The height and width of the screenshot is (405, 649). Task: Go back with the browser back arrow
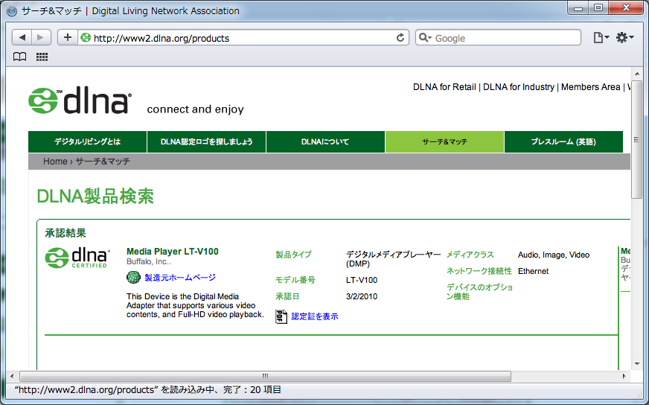[x=22, y=38]
